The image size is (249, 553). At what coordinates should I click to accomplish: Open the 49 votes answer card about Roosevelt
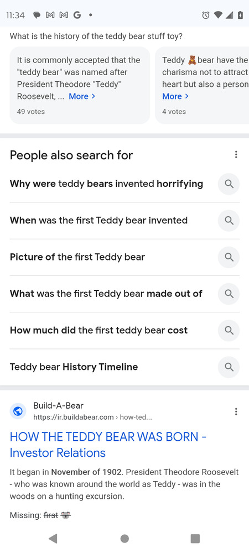tap(80, 85)
